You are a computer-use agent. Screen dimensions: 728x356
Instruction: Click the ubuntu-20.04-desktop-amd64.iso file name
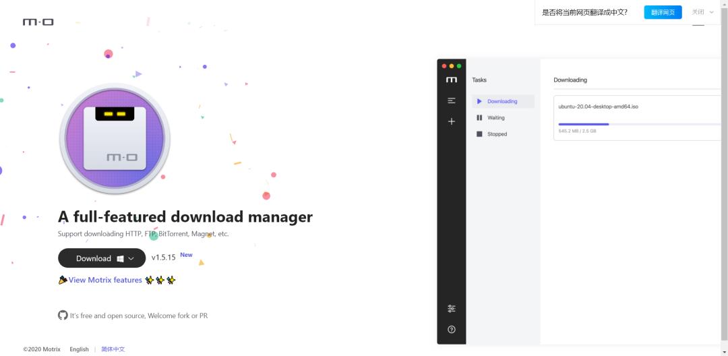598,107
